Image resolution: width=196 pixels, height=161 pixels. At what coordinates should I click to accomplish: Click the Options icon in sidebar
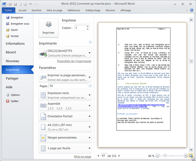point(8,95)
